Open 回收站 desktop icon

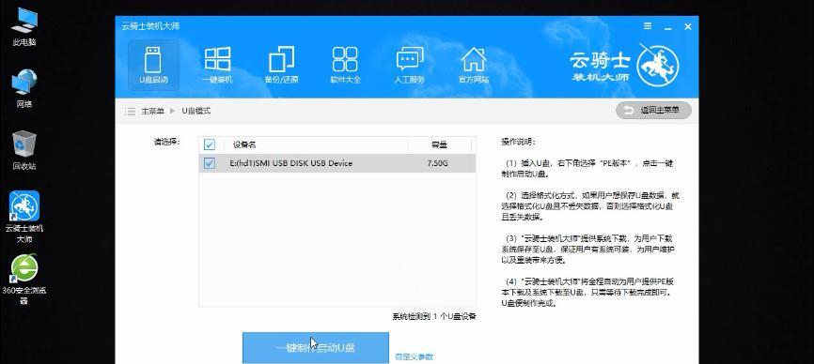(x=24, y=151)
